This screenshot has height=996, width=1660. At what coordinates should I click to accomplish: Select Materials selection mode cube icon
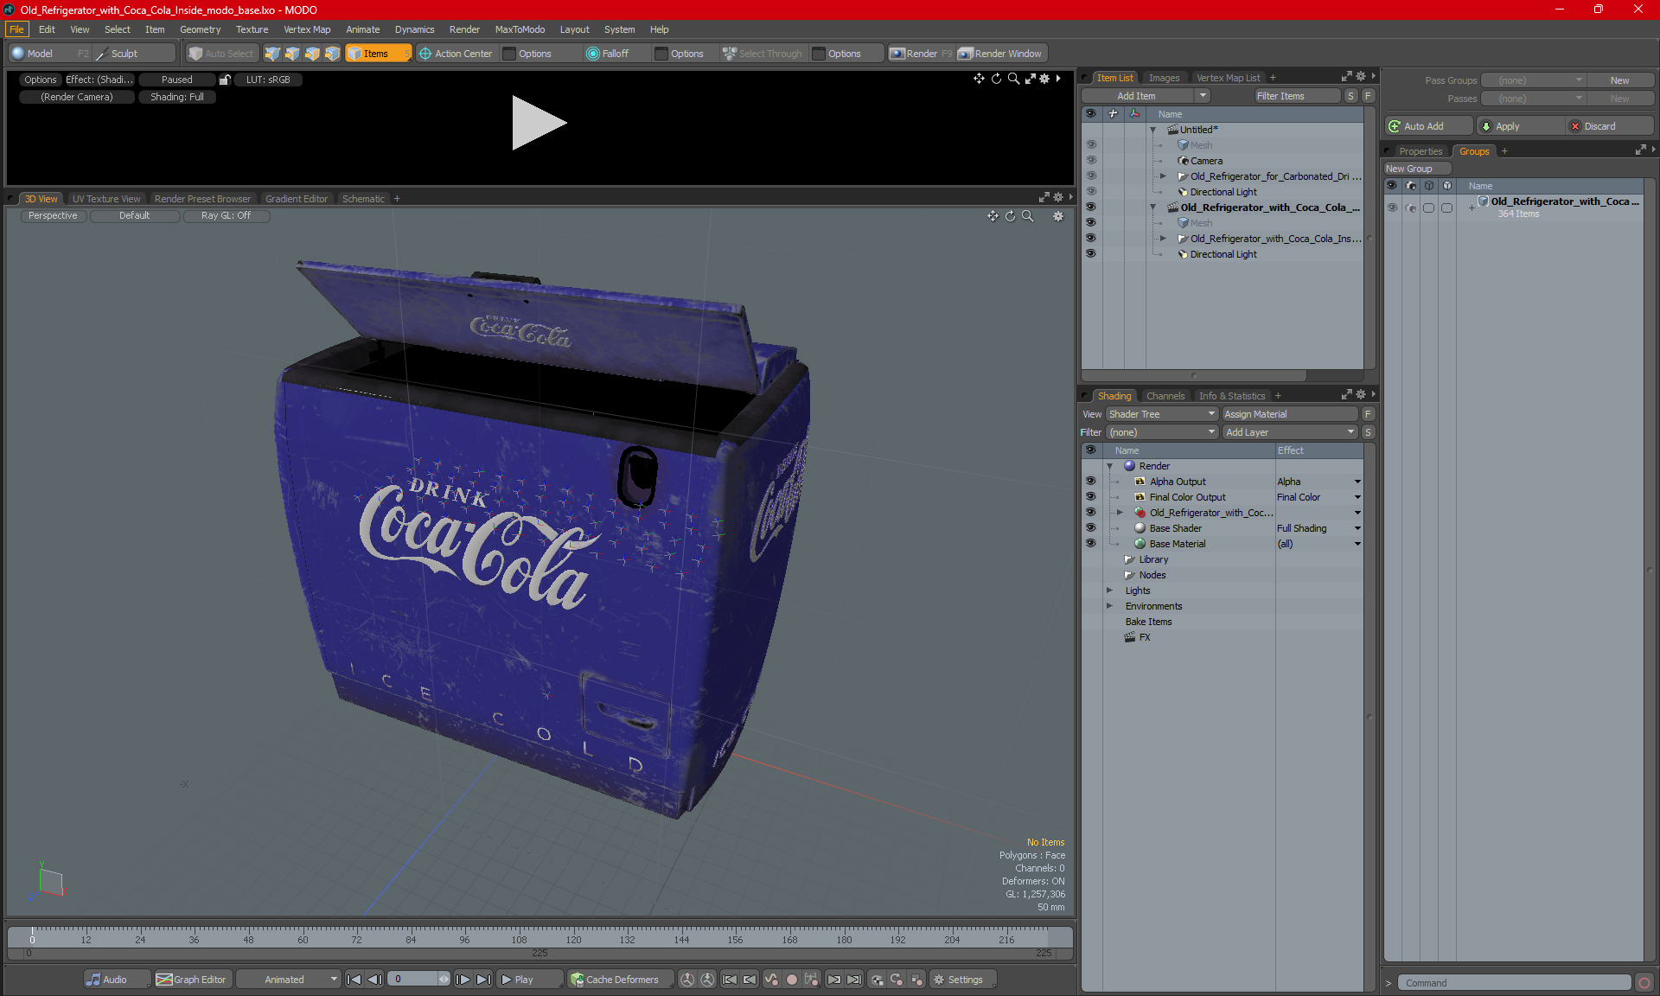332,54
